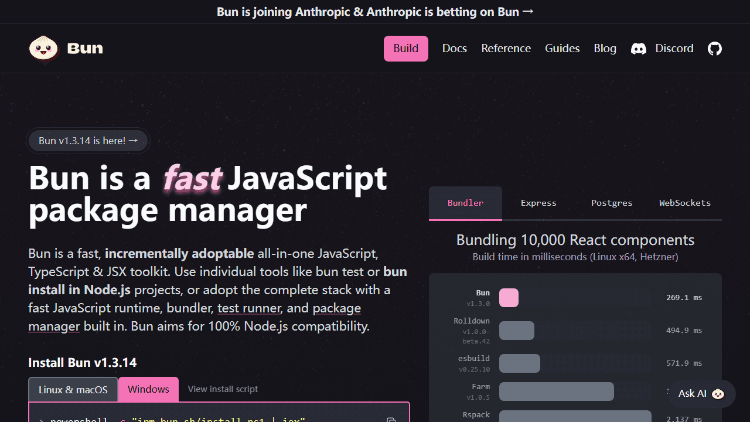Switch to the Postgres benchmark tab

[x=612, y=203]
